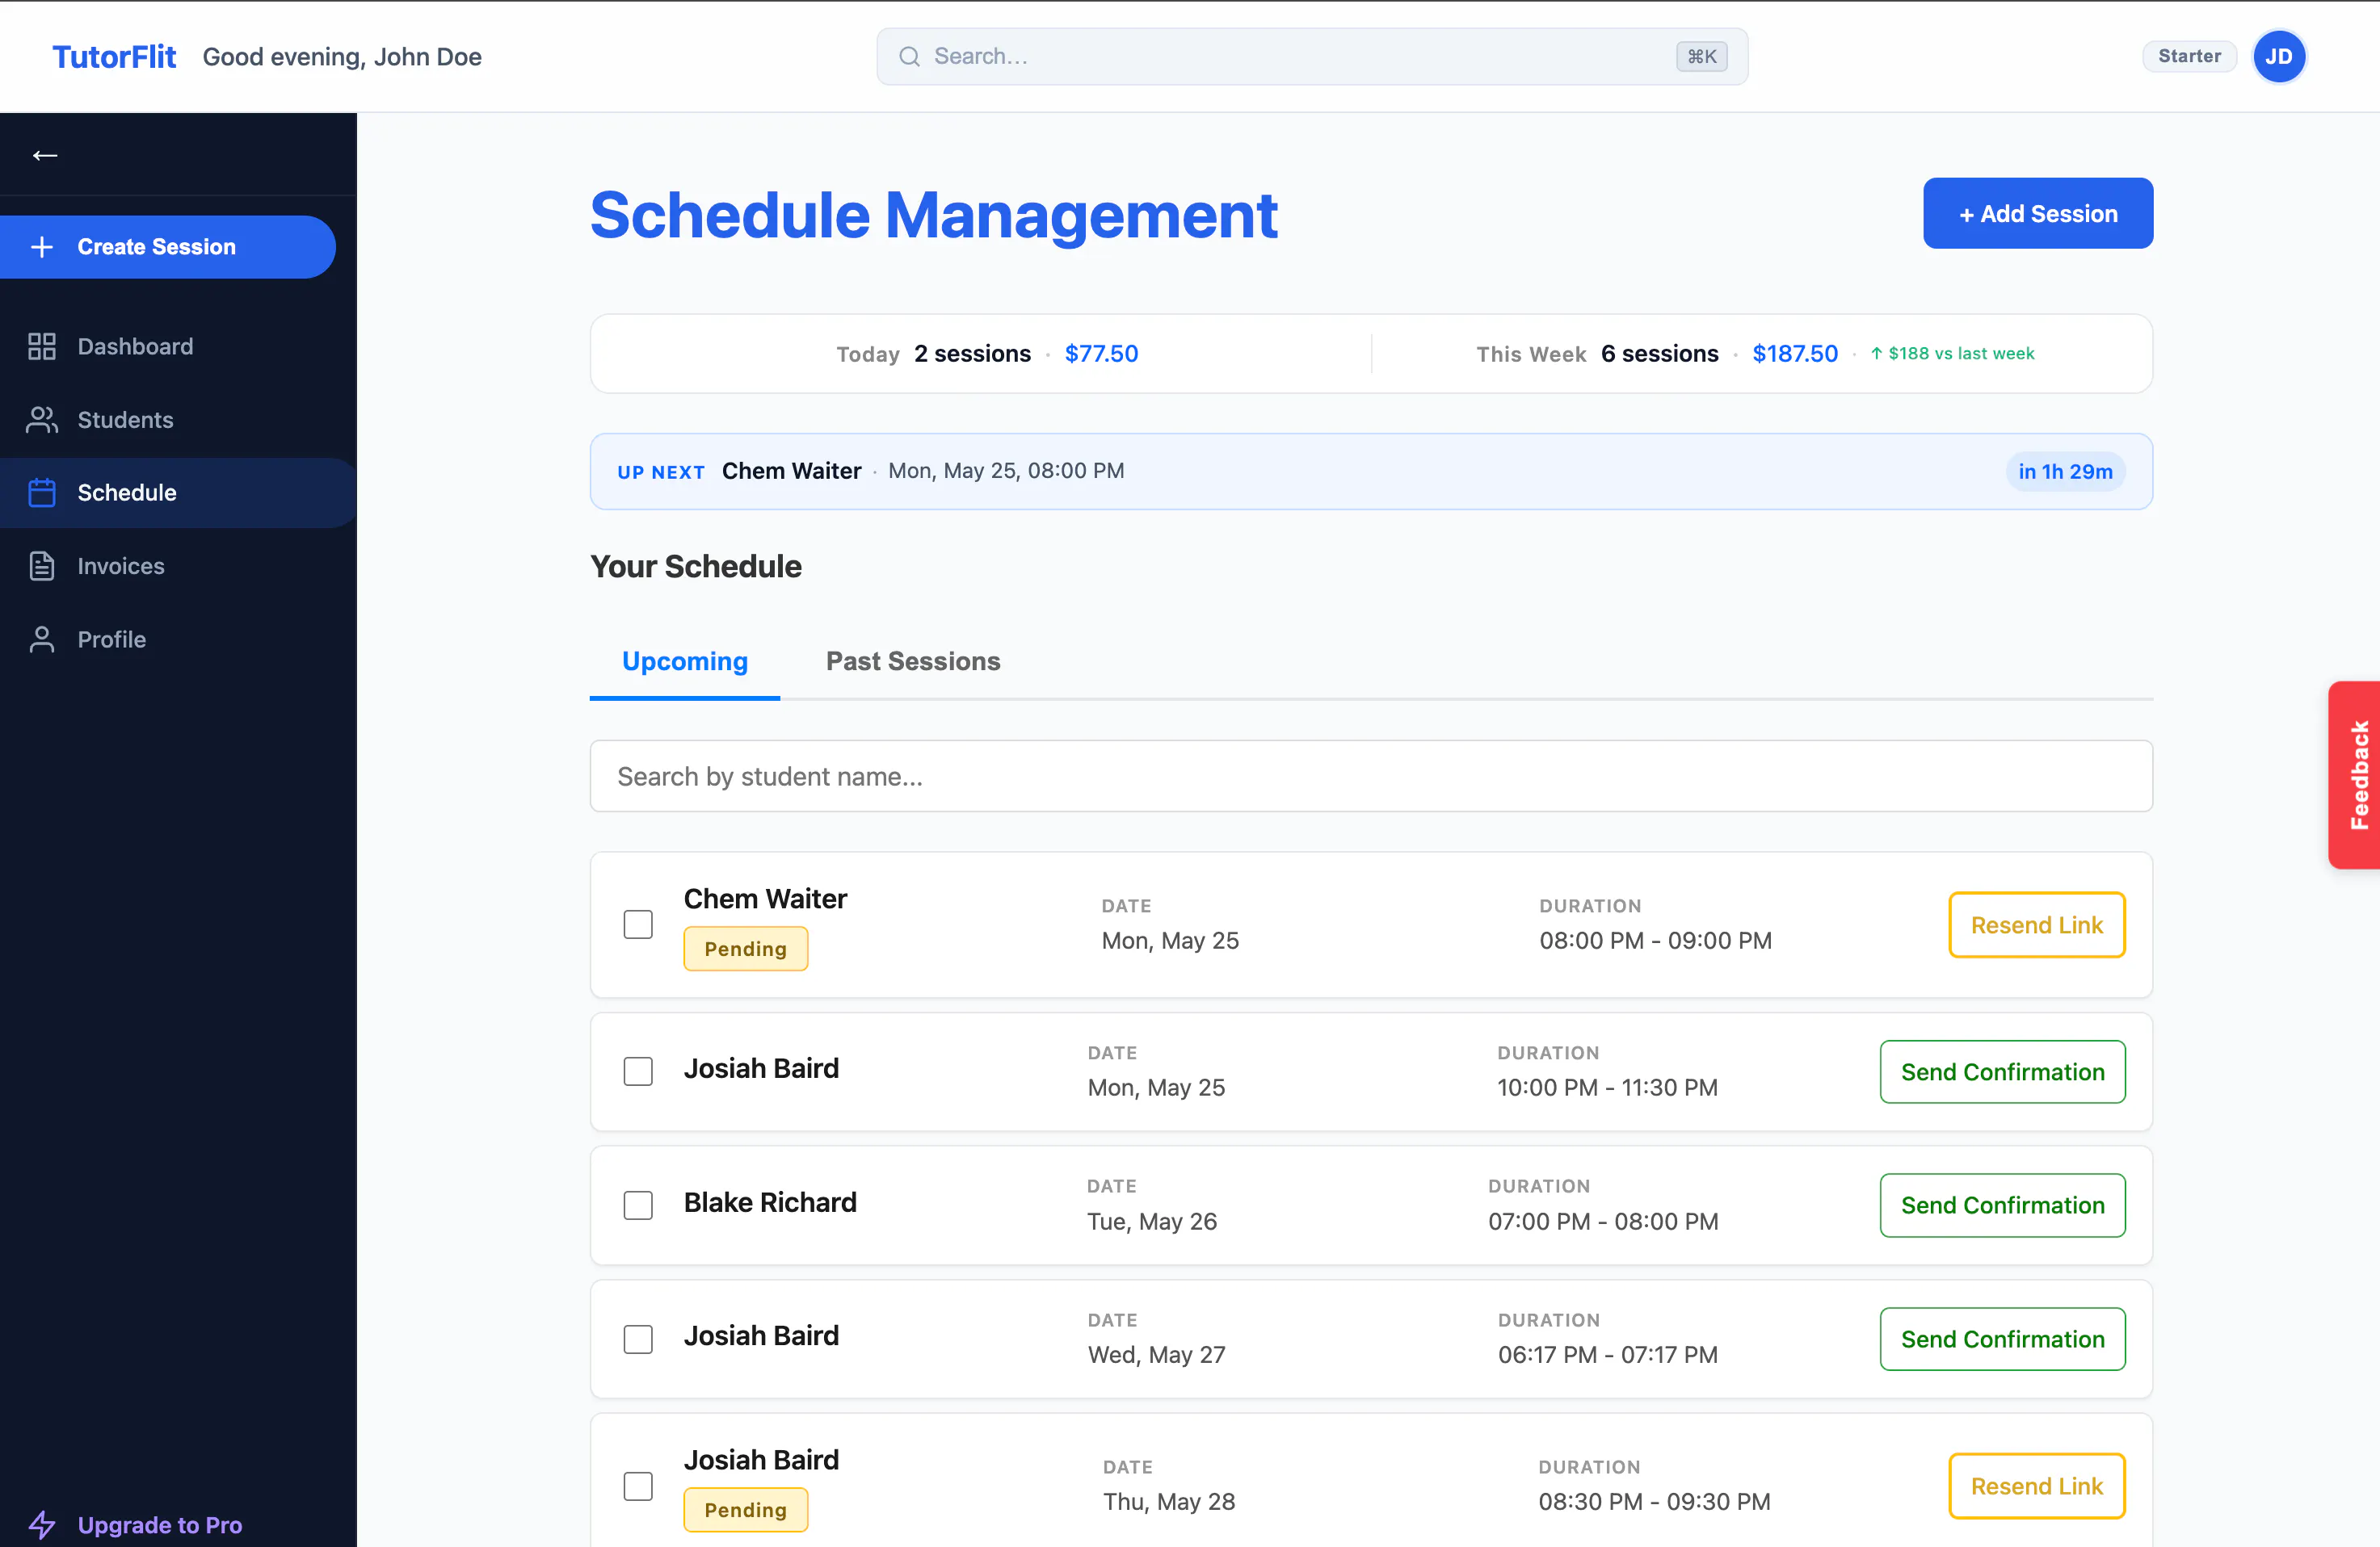
Task: Click the plus icon in Create Session
Action: (x=41, y=247)
